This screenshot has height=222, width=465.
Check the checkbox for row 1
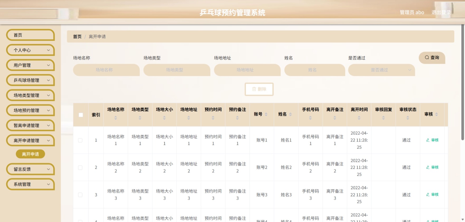(80, 140)
